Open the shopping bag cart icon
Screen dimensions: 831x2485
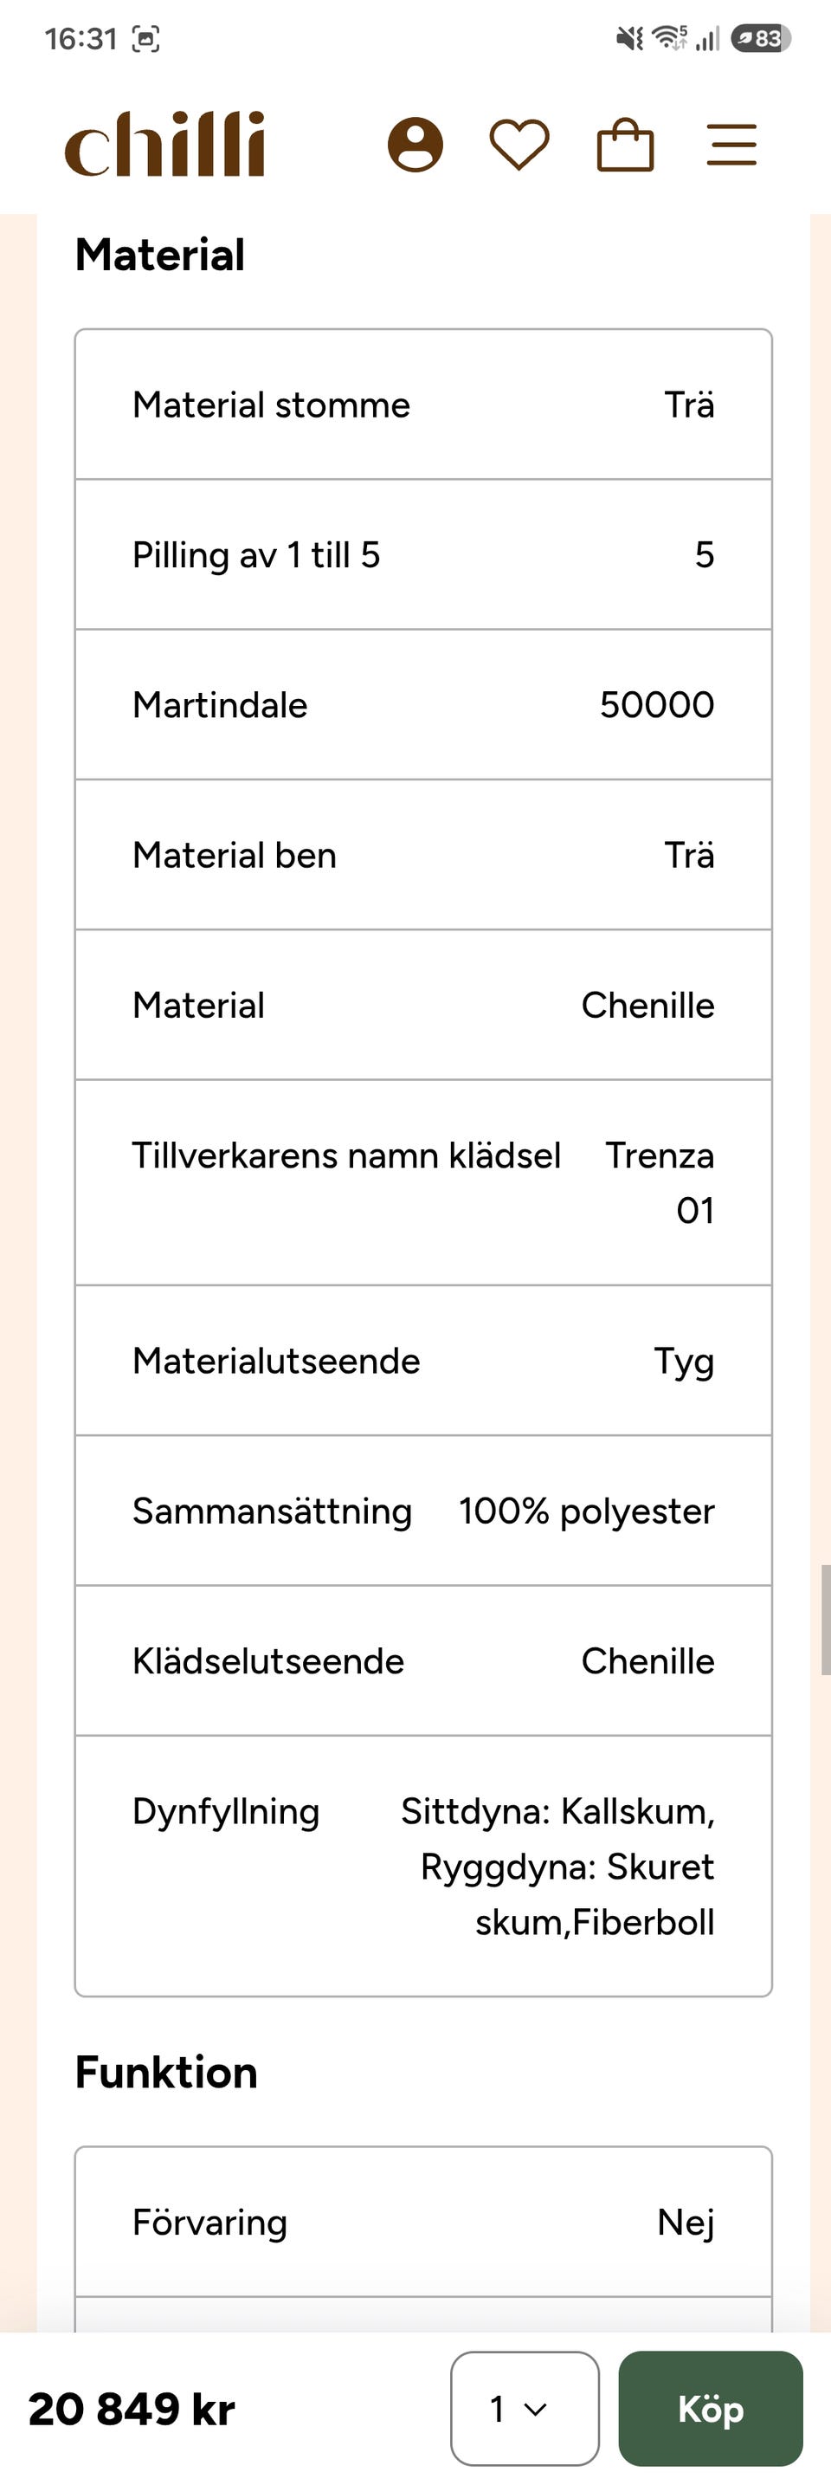point(626,145)
